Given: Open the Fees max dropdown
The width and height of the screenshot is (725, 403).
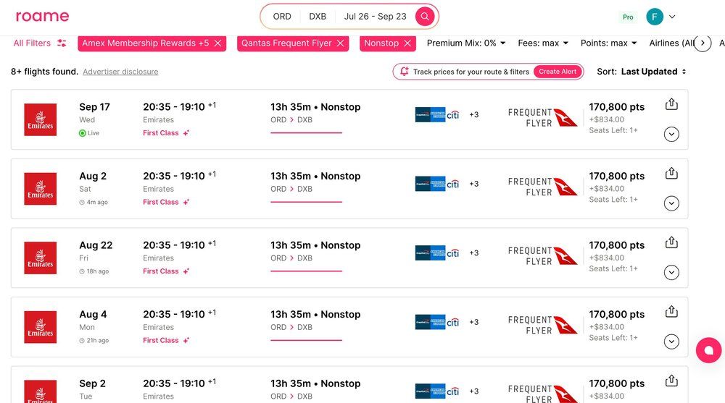Looking at the screenshot, I should [x=543, y=43].
